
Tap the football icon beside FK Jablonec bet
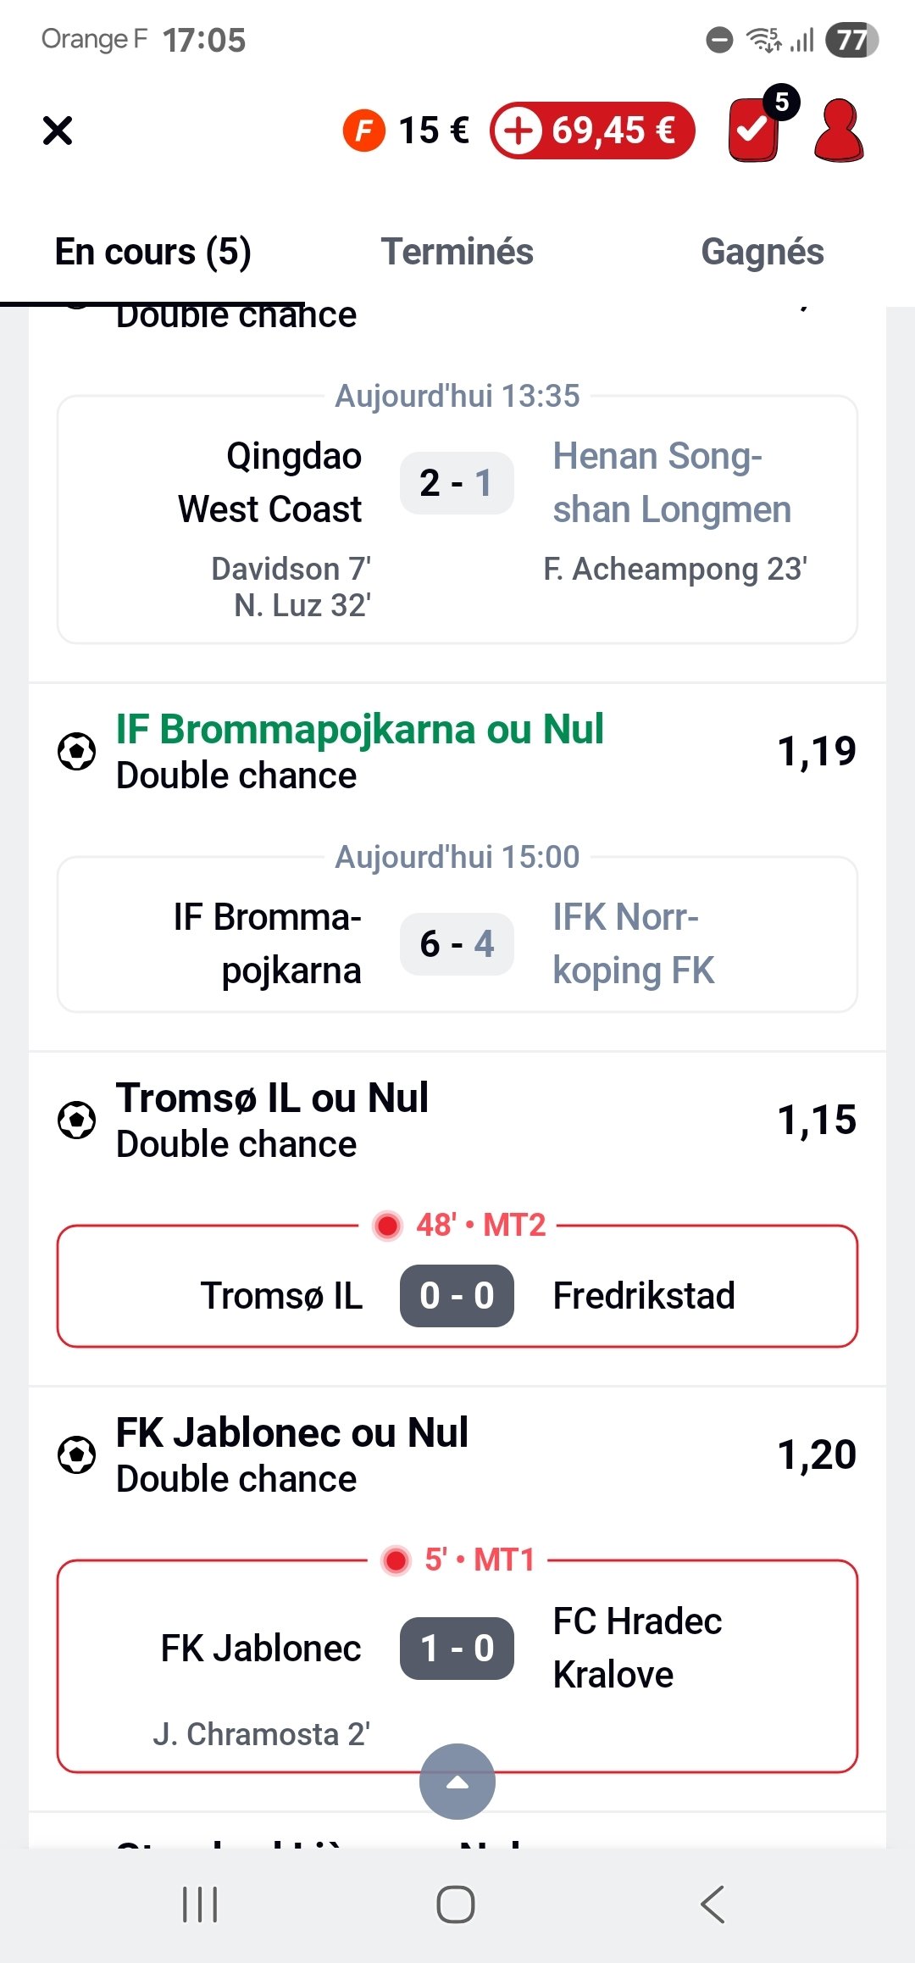click(76, 1455)
